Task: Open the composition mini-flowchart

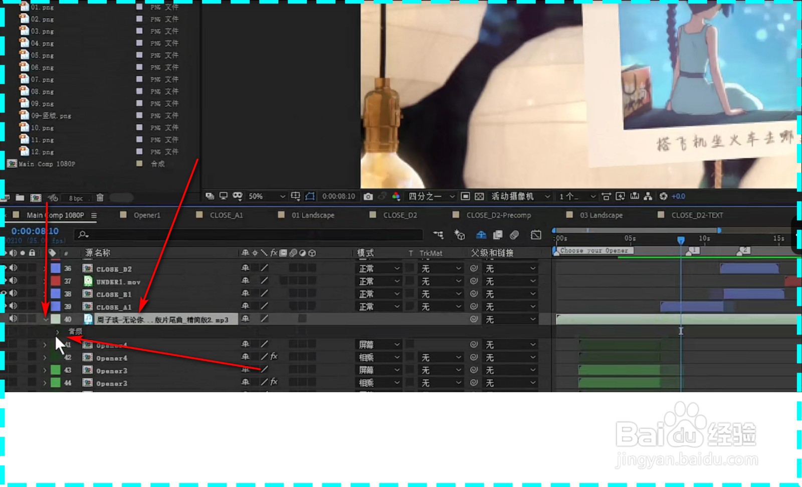Action: (x=438, y=234)
